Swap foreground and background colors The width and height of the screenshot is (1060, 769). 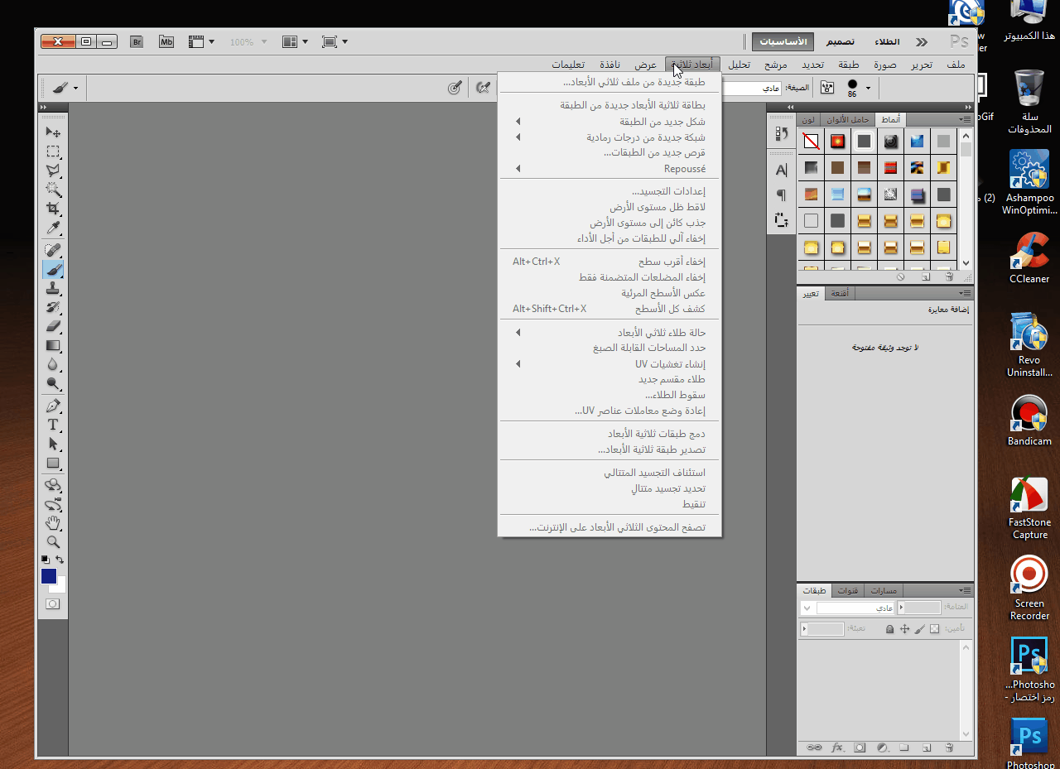coord(60,560)
